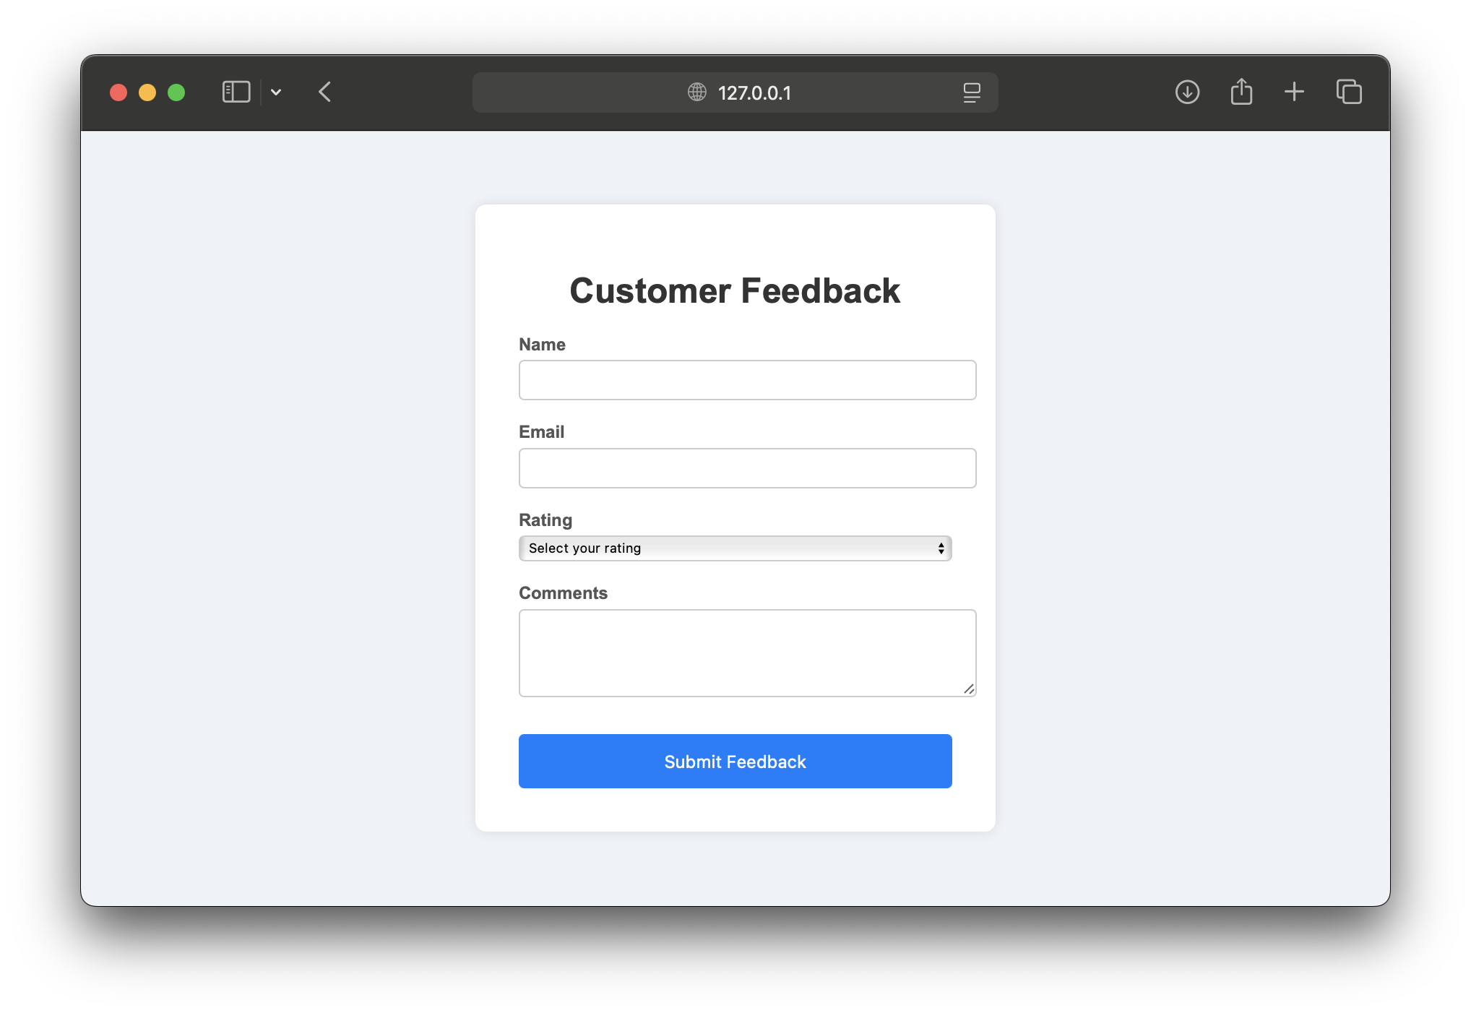Click the Name input field
This screenshot has width=1471, height=1013.
tap(747, 379)
